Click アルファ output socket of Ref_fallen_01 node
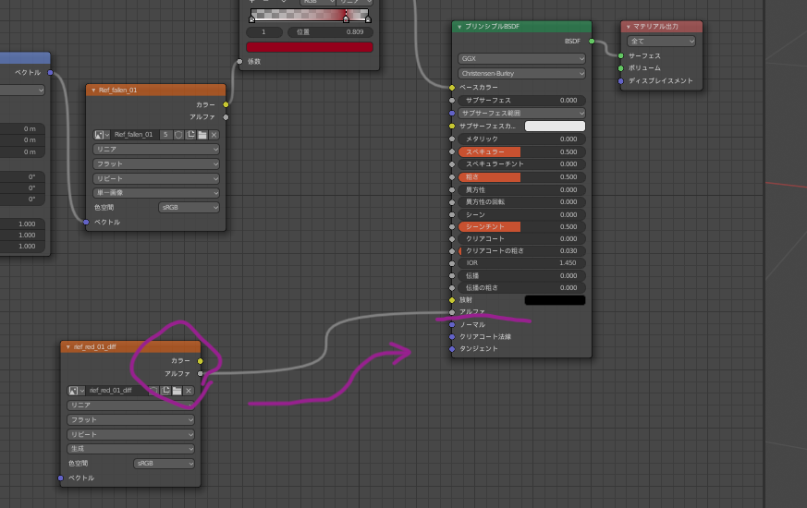Screen dimensions: 807x508 click(226, 117)
